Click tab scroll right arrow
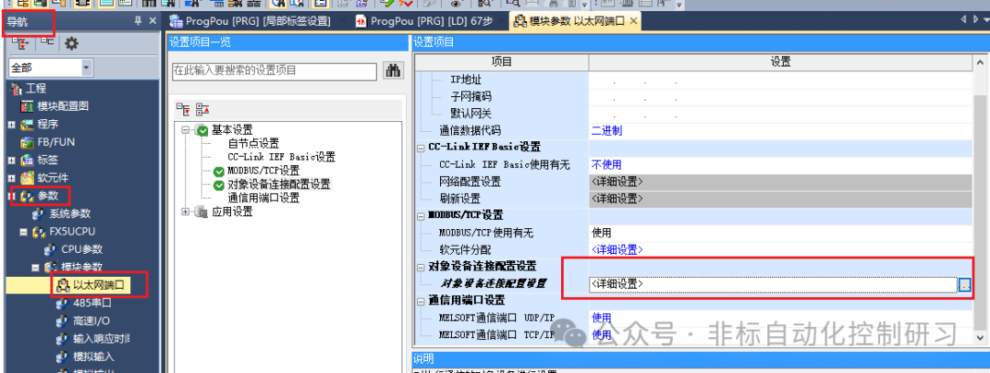This screenshot has height=373, width=990. click(x=976, y=20)
